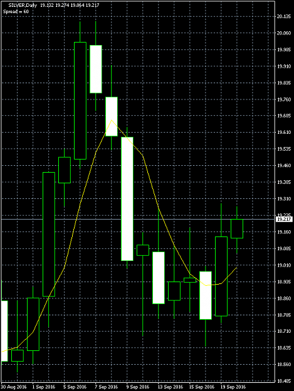Click the 13 Sep 2016 date label
Screen dimensions: 294x391
pyautogui.click(x=171, y=387)
